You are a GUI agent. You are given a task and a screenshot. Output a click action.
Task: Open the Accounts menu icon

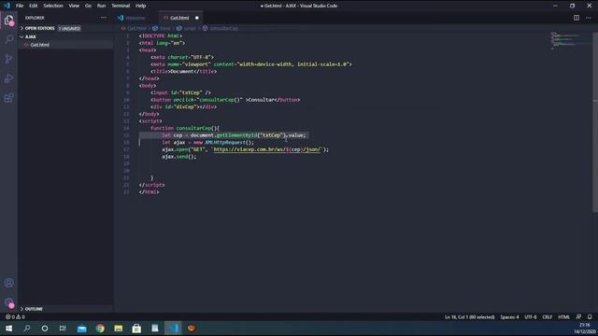click(8, 283)
